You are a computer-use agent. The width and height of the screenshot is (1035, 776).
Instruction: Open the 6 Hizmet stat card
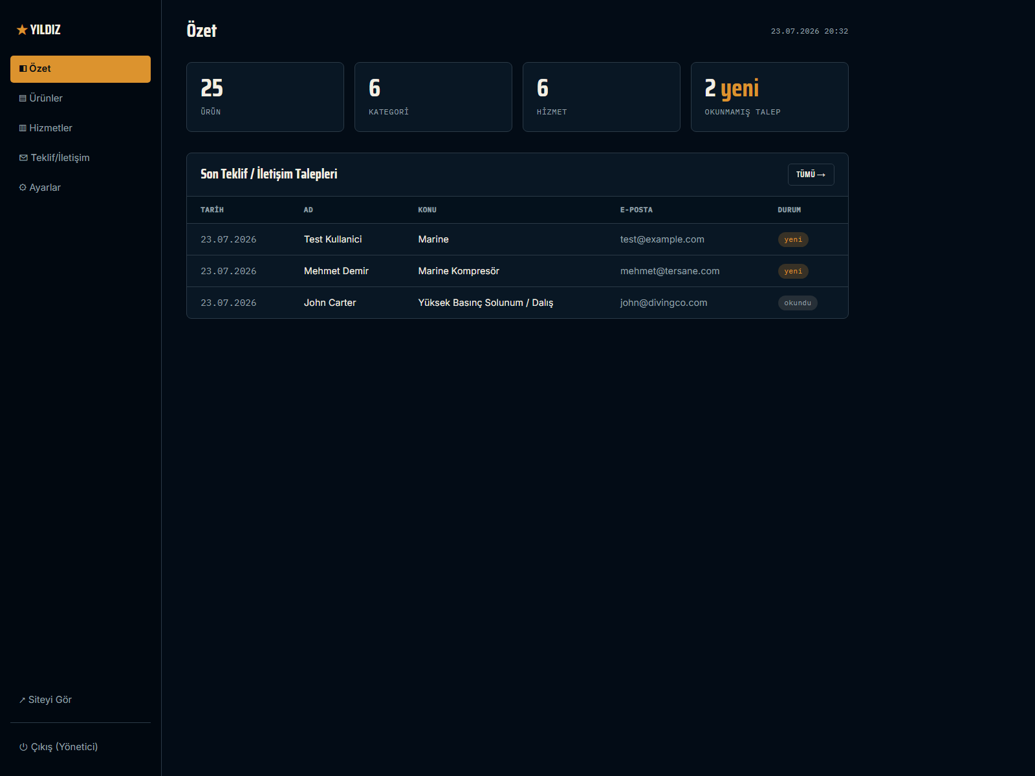[x=602, y=97]
